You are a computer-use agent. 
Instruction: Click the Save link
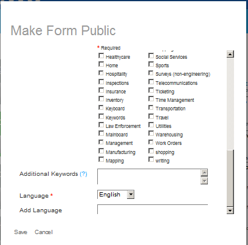[21, 232]
